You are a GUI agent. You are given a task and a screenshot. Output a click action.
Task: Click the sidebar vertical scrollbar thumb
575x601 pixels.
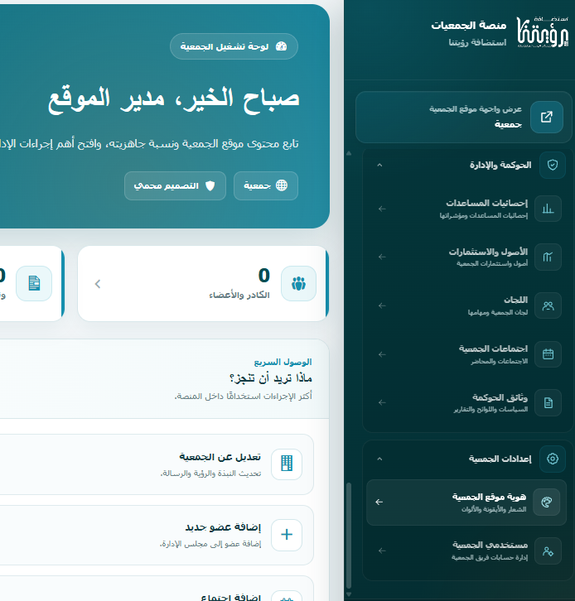pos(349,536)
